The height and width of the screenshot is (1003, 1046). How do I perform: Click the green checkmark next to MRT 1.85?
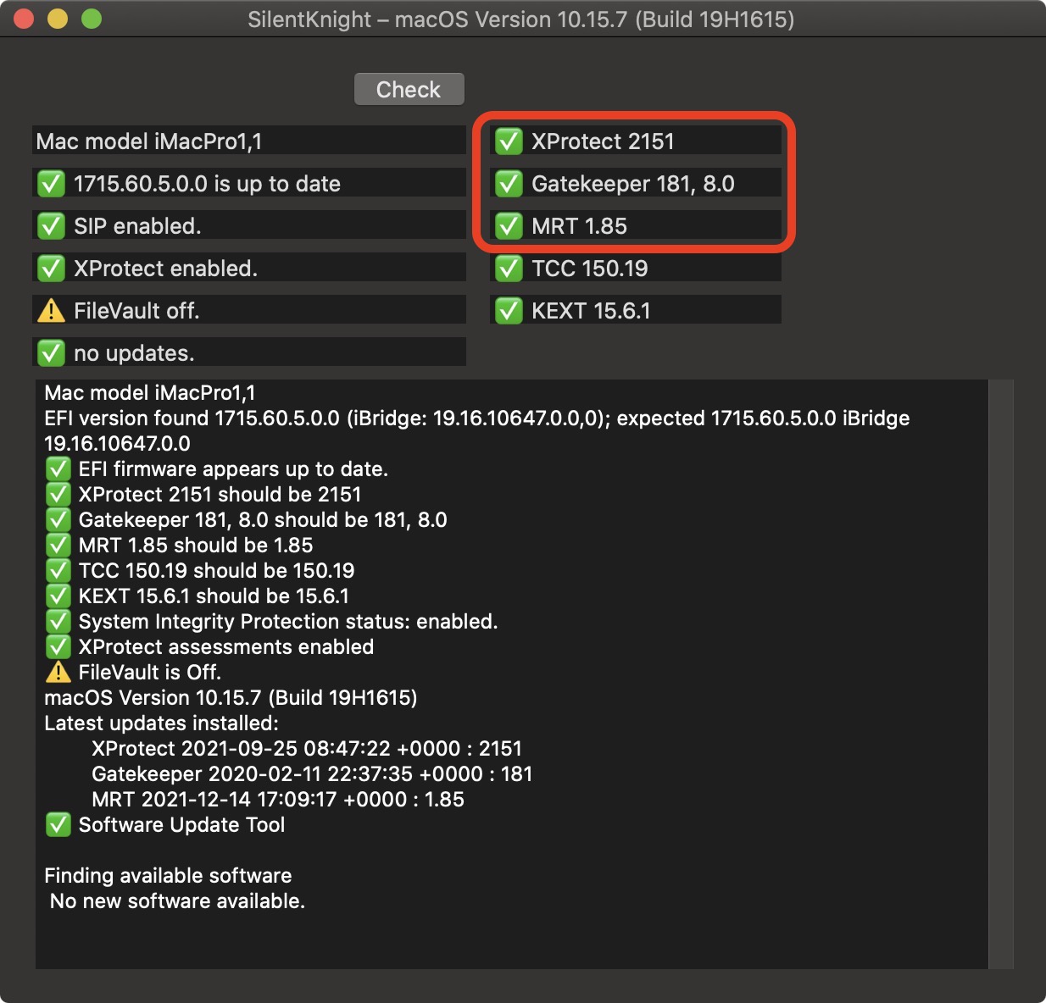509,226
